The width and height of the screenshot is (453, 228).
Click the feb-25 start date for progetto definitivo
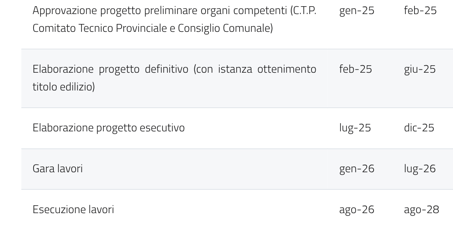pos(355,69)
